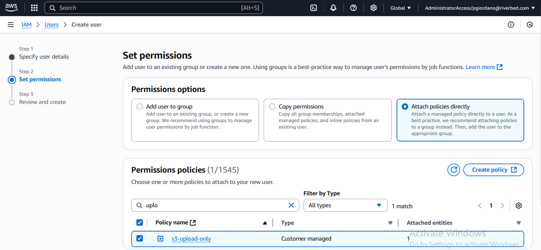Screen dimensions: 541x250
Task: Open the Filter by Type dropdown
Action: click(x=345, y=205)
